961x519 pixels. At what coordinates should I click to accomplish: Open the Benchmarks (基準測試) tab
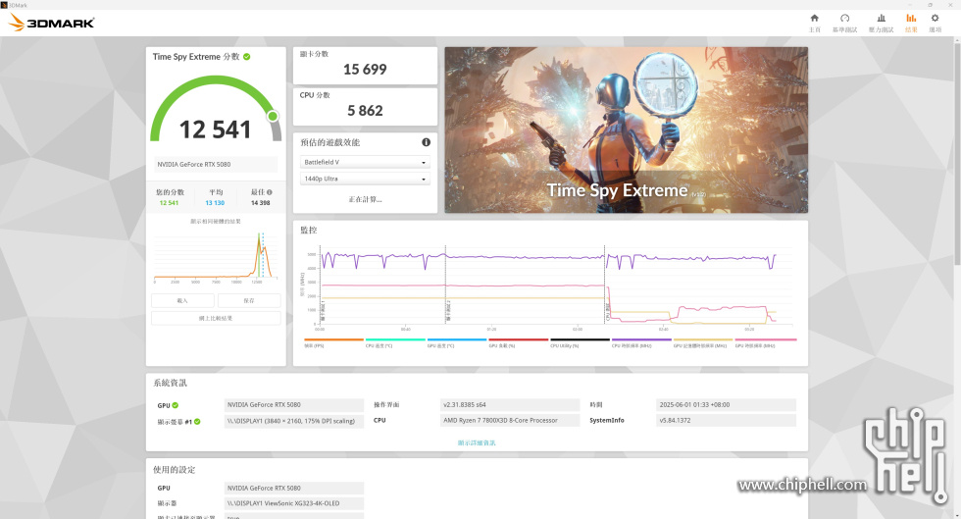coord(844,23)
